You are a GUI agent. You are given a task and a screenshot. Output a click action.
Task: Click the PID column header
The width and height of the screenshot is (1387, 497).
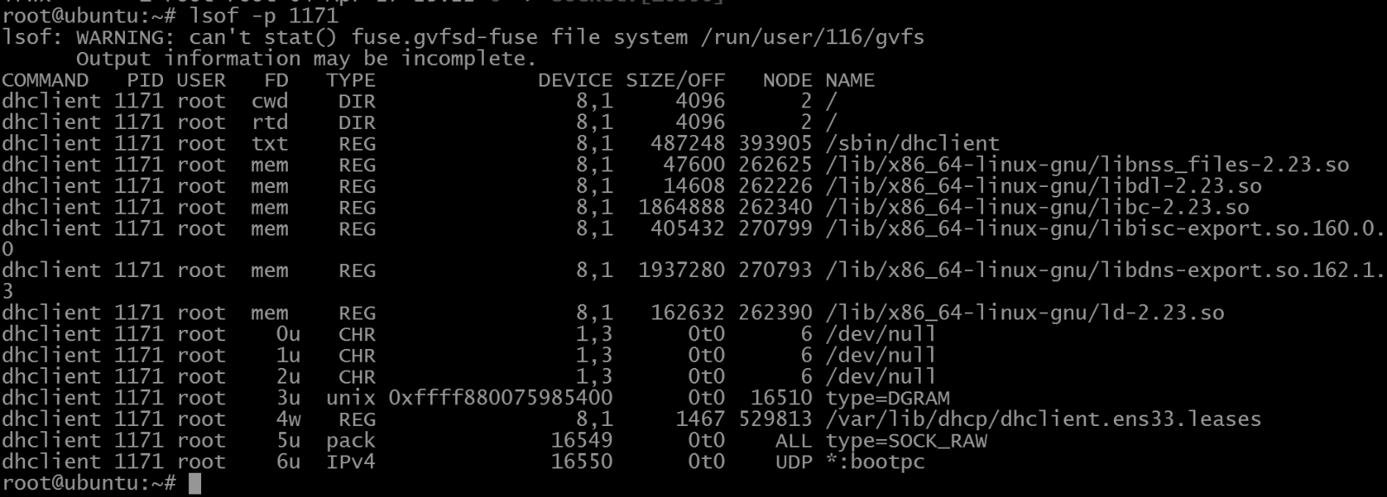145,81
